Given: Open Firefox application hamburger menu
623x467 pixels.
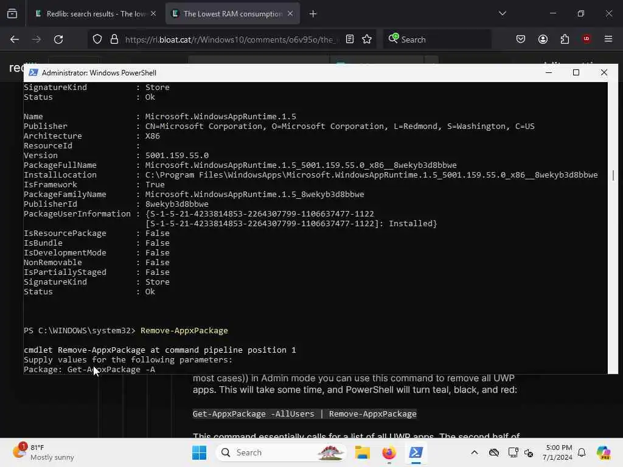Looking at the screenshot, I should tap(608, 39).
